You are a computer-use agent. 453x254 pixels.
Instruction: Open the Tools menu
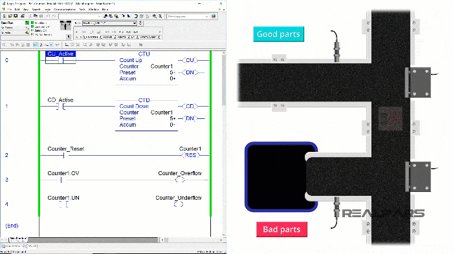[82, 10]
